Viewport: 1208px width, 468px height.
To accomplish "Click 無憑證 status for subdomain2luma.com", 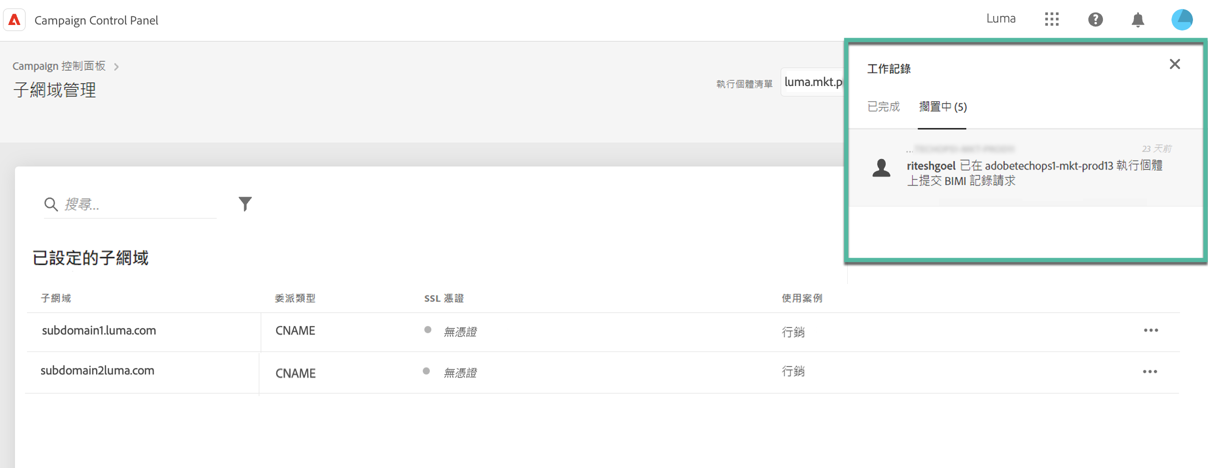I will click(460, 372).
